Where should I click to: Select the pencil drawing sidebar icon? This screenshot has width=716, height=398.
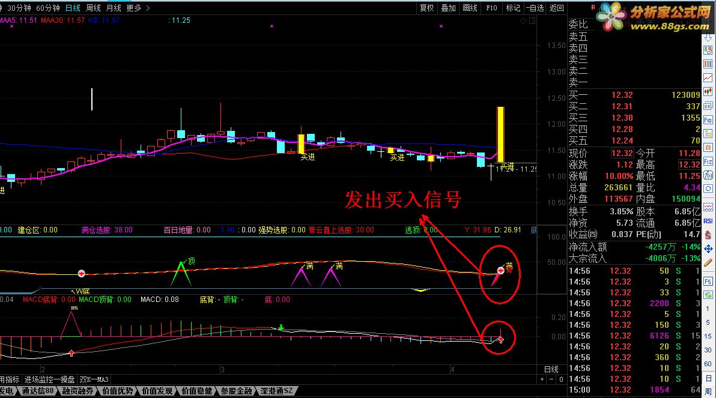(x=708, y=263)
